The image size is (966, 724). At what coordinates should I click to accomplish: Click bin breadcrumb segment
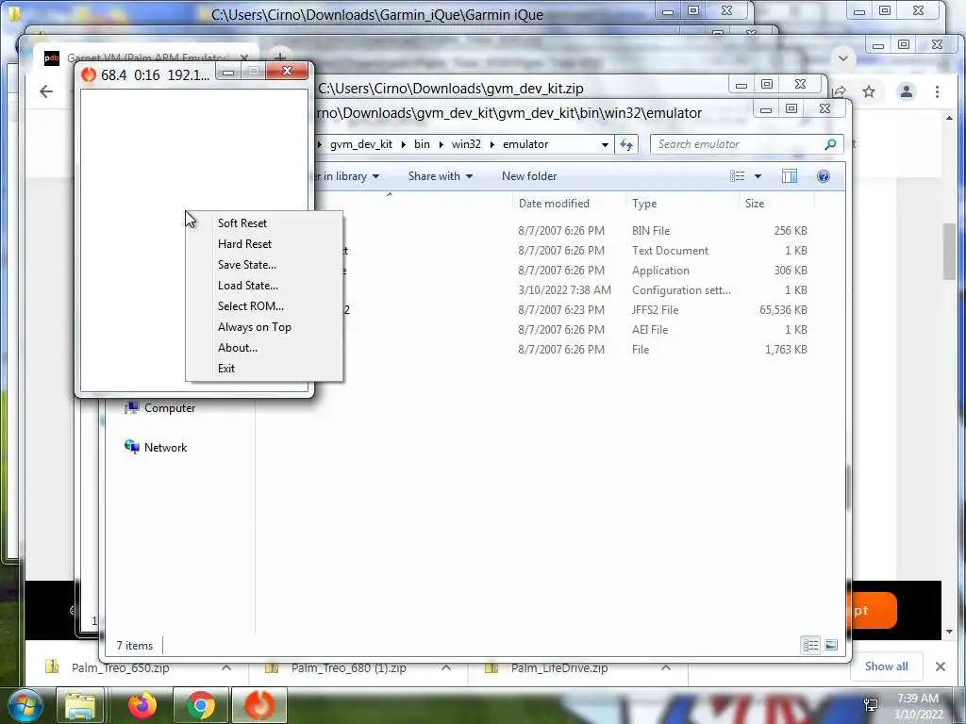[422, 144]
